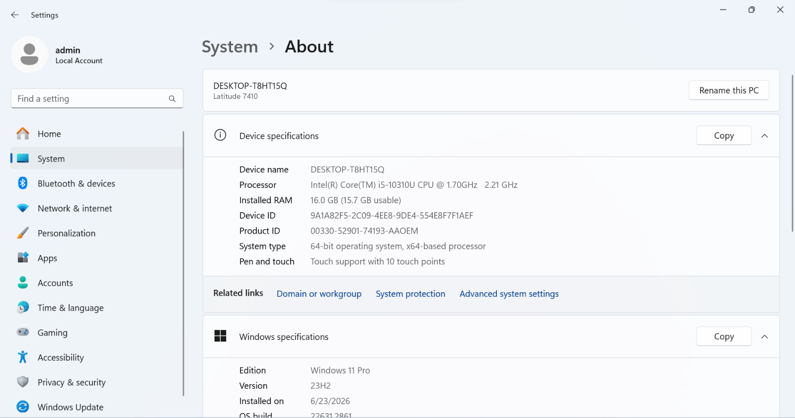Click the Home house icon
The width and height of the screenshot is (795, 418).
point(23,134)
